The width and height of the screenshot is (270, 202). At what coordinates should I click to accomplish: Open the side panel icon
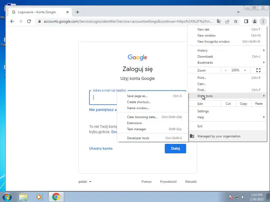(x=246, y=21)
